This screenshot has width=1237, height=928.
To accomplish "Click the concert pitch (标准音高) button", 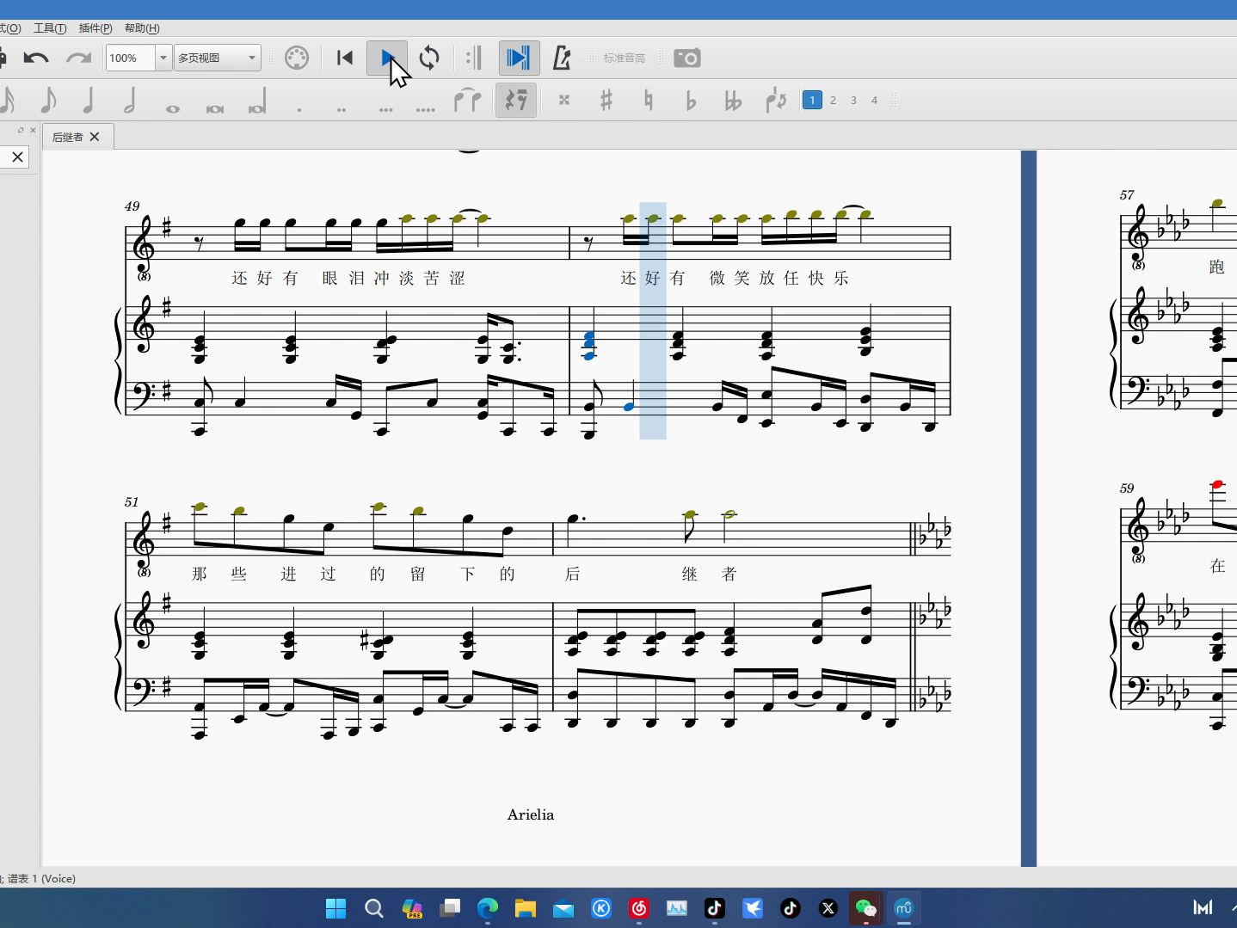I will click(x=625, y=58).
